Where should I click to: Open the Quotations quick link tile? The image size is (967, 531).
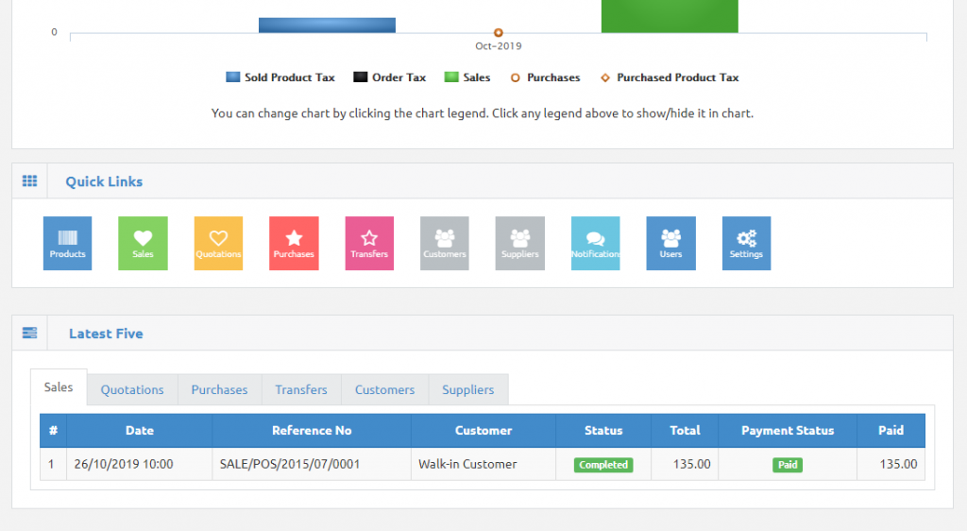(x=218, y=243)
